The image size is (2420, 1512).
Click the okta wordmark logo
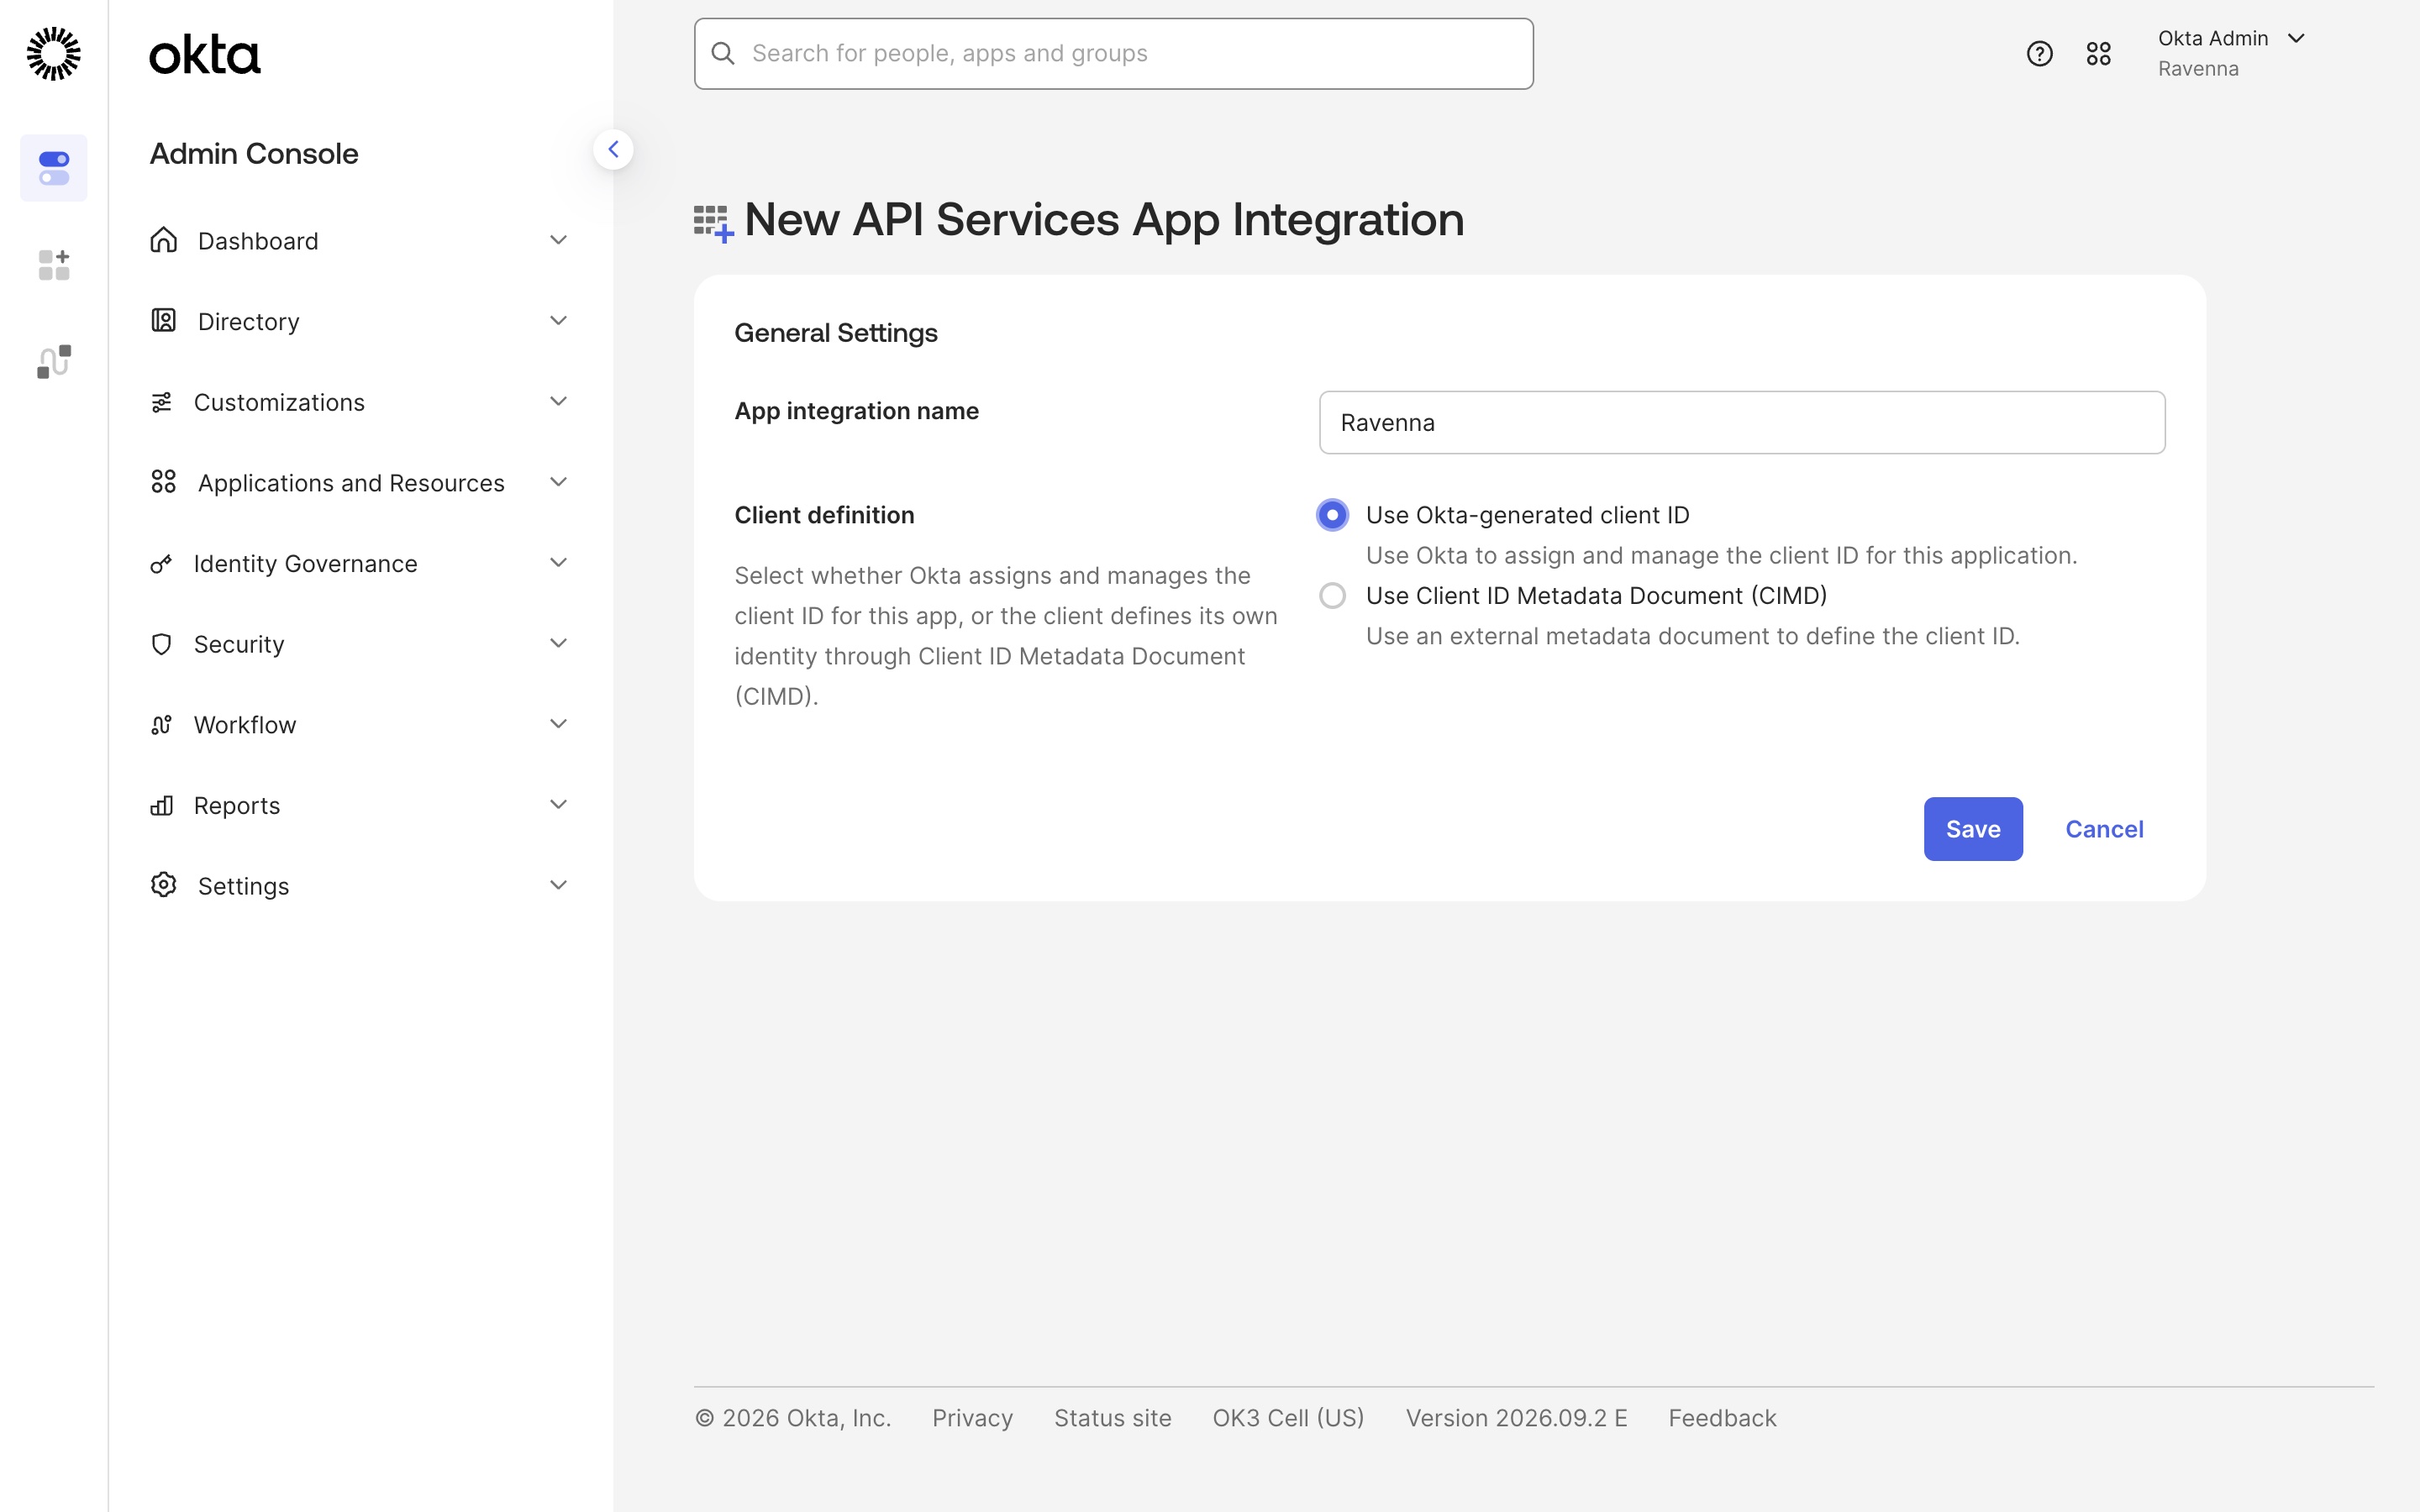(205, 54)
